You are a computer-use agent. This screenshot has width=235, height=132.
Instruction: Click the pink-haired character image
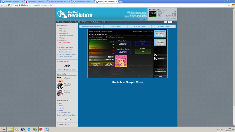tap(121, 61)
